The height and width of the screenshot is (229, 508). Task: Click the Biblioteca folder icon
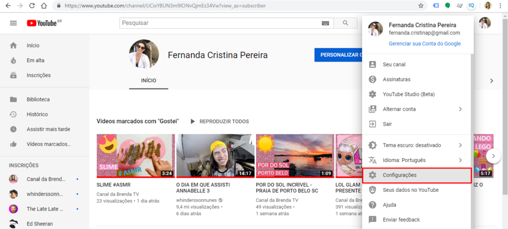click(x=13, y=99)
